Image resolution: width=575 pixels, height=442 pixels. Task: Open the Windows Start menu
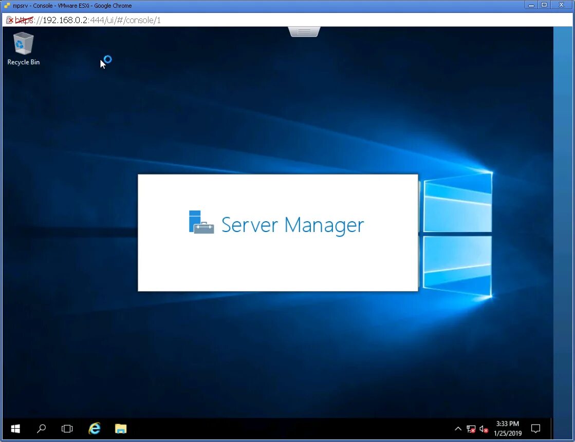click(x=15, y=429)
